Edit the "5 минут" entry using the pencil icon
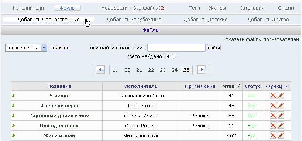Screen dimensions: 302x141 [x=281, y=95]
